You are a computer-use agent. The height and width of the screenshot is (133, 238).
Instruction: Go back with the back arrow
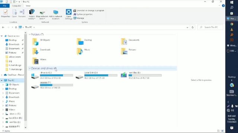coord(3,27)
